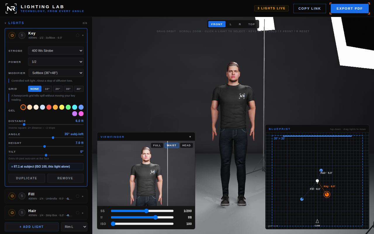
Task: Expand the Hair light card
Action: [83, 213]
